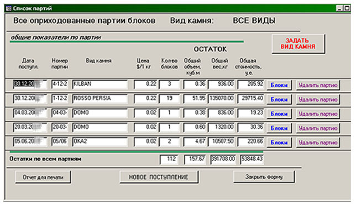Screen dimensions: 356x204
Task: Click block count field showing 3
Action: [169, 84]
